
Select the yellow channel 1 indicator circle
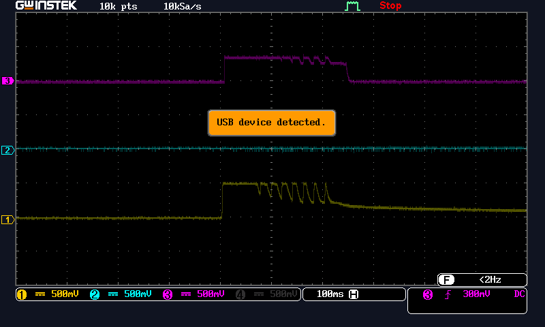tap(22, 295)
